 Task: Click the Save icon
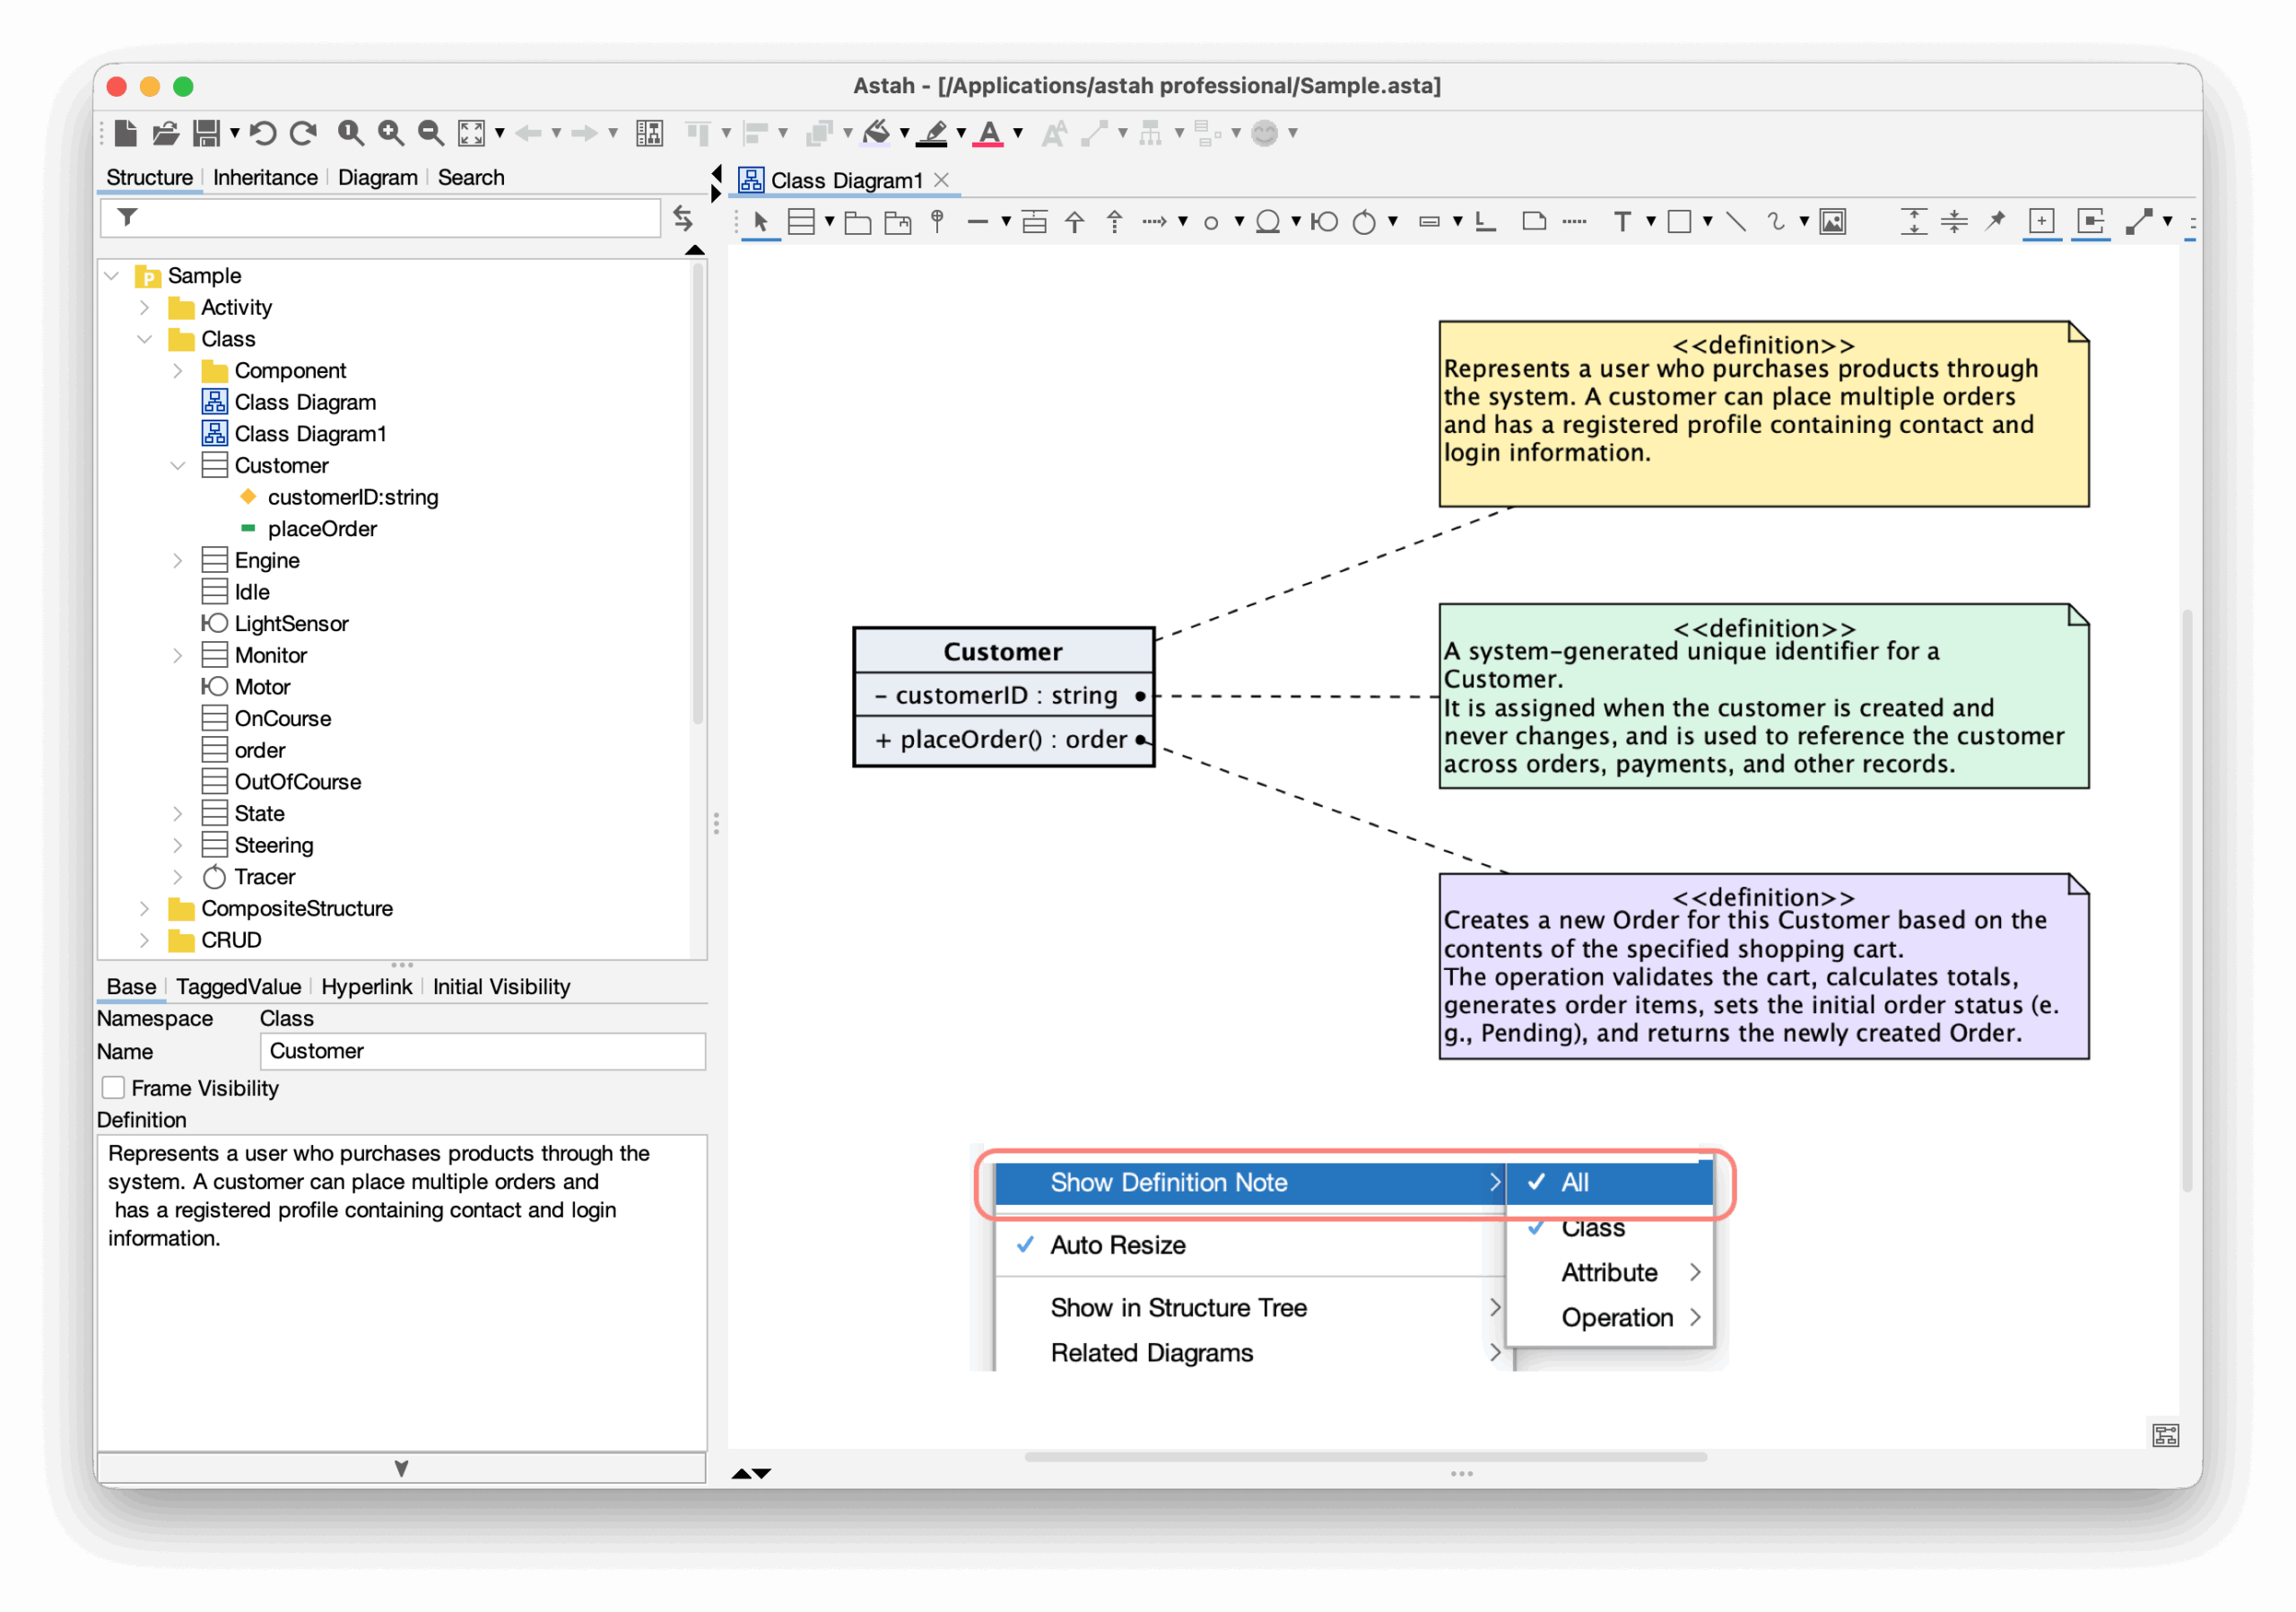point(208,133)
